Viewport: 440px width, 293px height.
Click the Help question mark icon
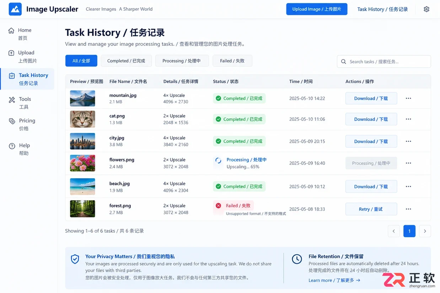12,146
